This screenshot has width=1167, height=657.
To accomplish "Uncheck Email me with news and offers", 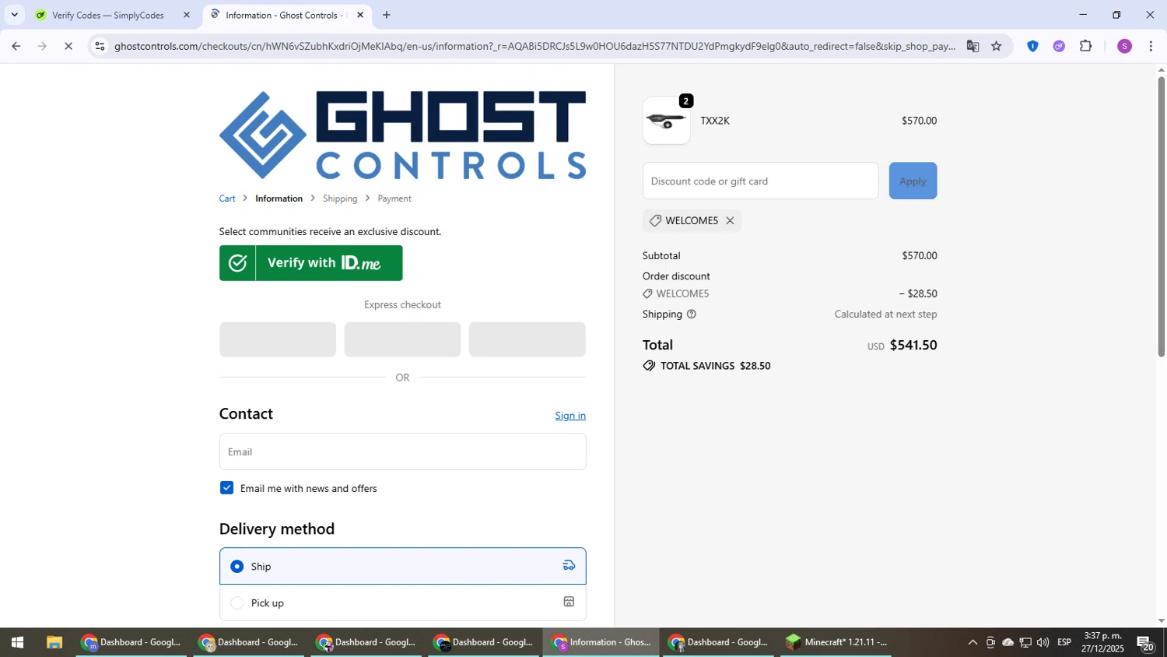I will coord(226,488).
